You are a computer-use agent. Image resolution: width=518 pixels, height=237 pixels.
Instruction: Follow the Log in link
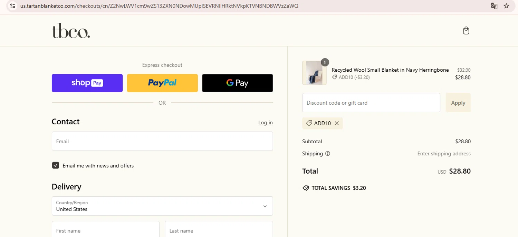(266, 123)
